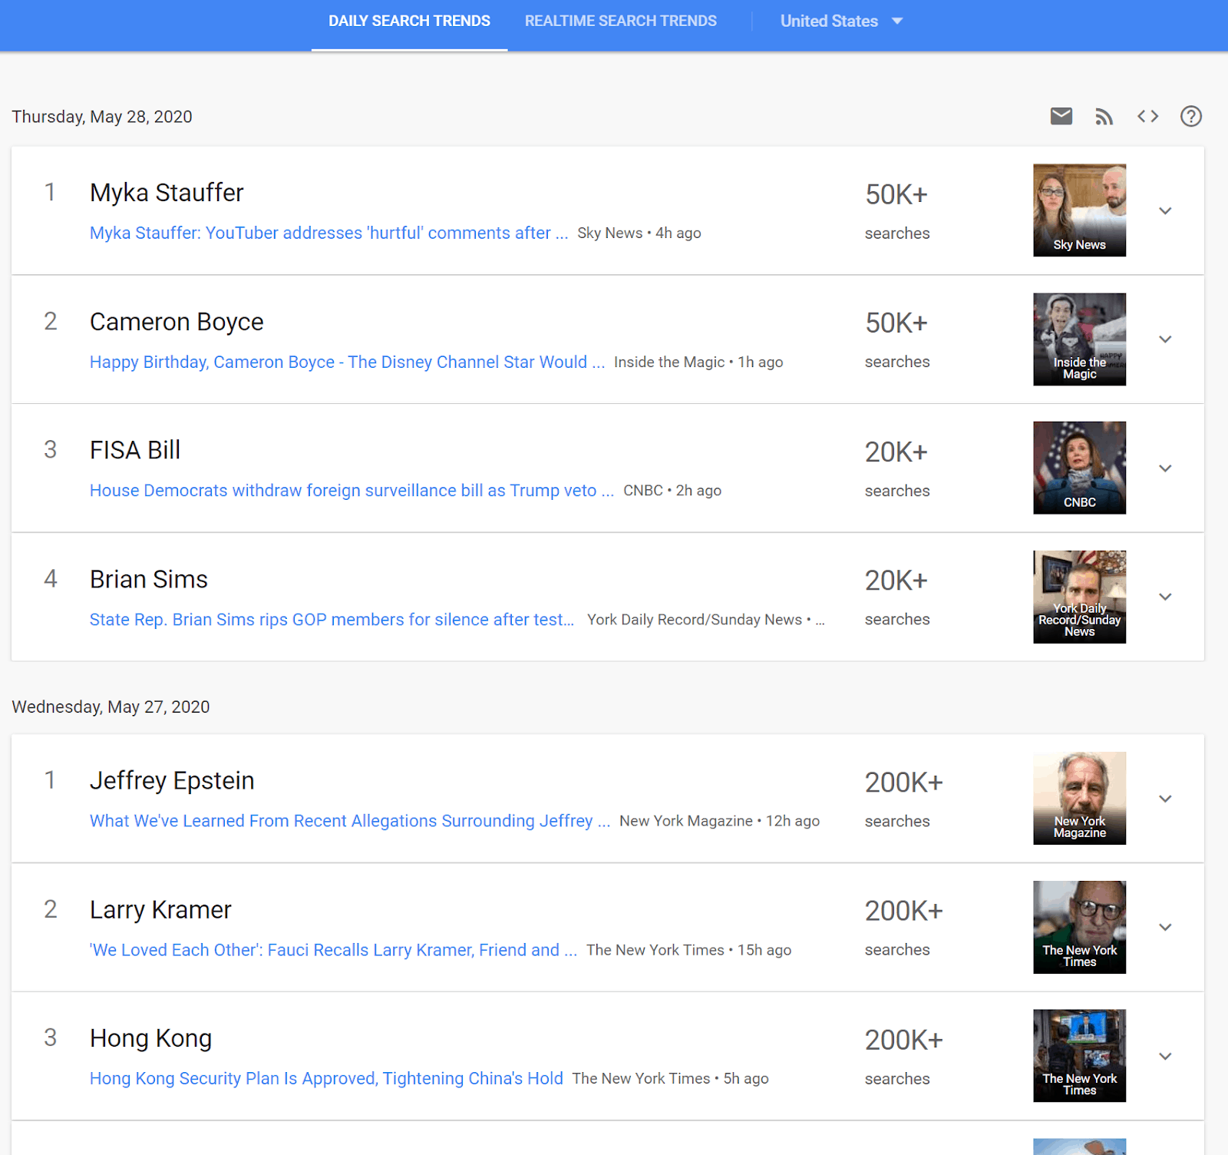1228x1155 pixels.
Task: Click the Sky News thumbnail image
Action: pos(1079,210)
